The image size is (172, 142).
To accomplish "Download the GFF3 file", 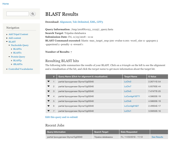I will (100, 22).
